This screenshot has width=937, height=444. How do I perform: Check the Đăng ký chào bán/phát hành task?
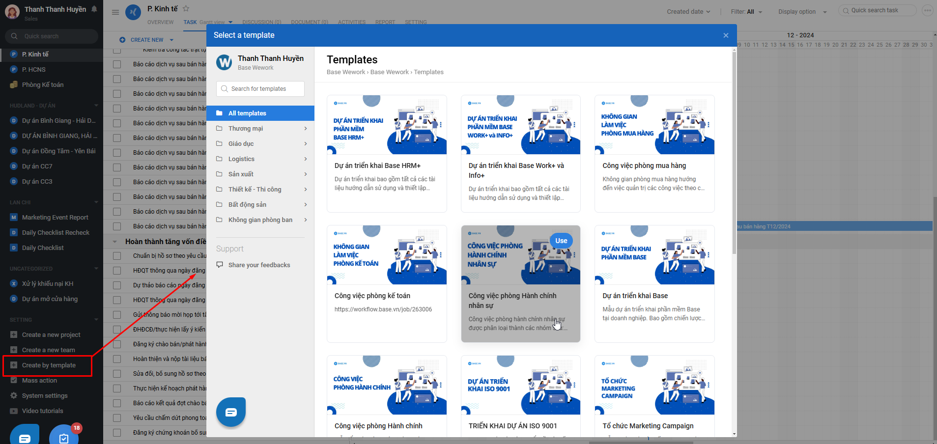point(117,344)
